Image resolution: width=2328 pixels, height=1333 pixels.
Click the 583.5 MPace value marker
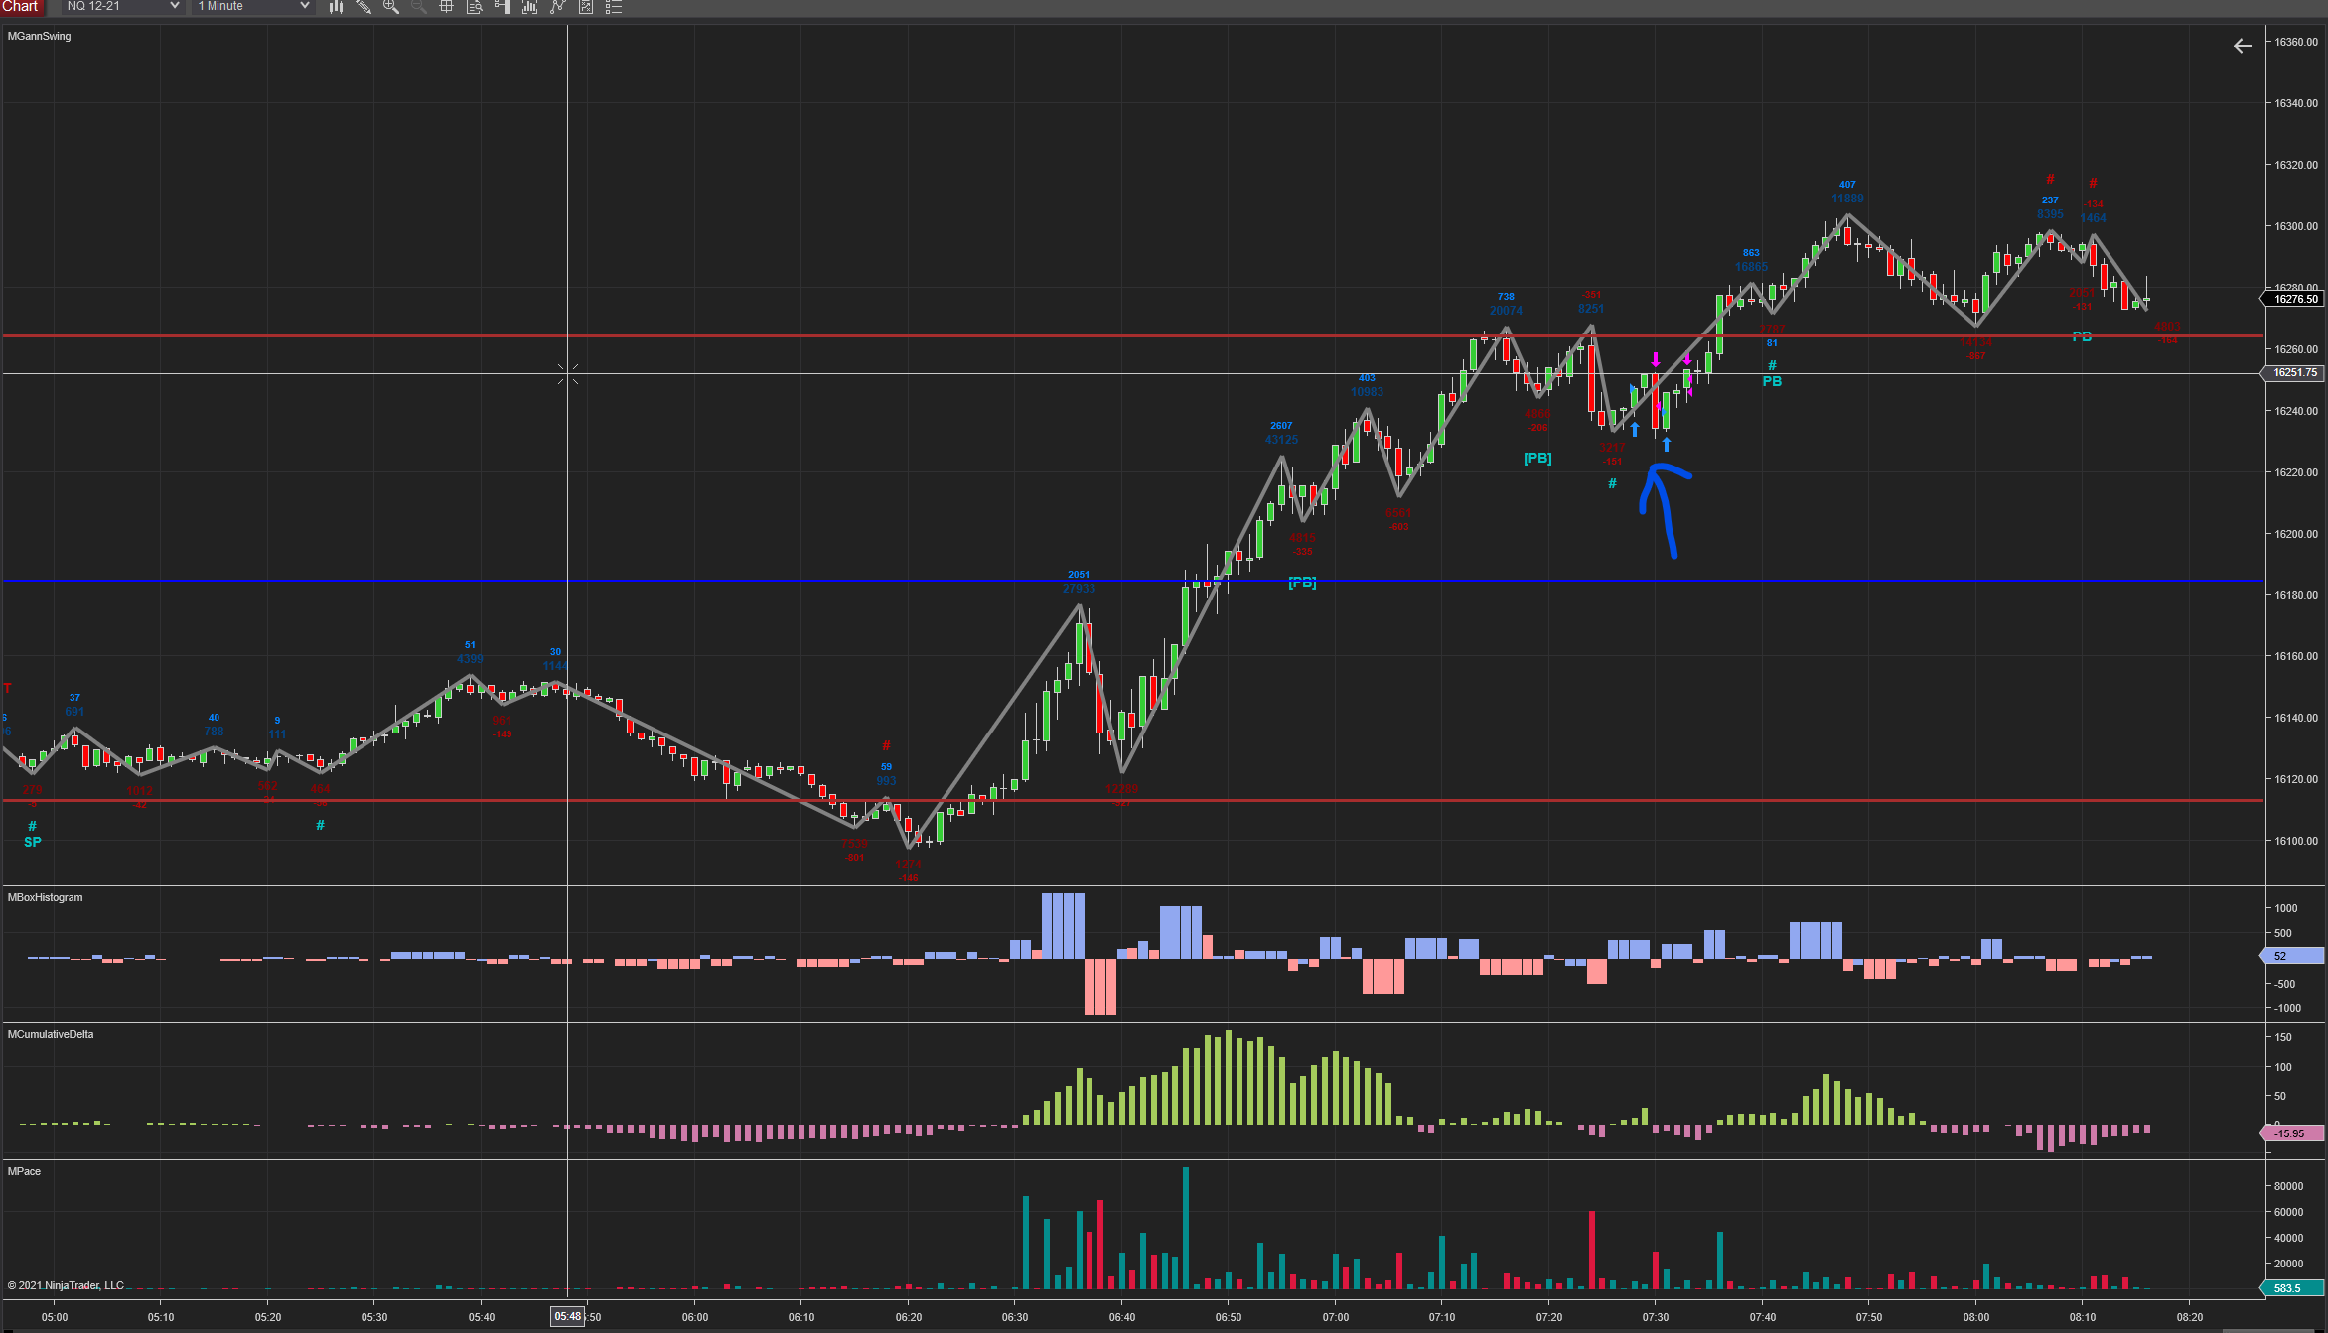click(2292, 1288)
